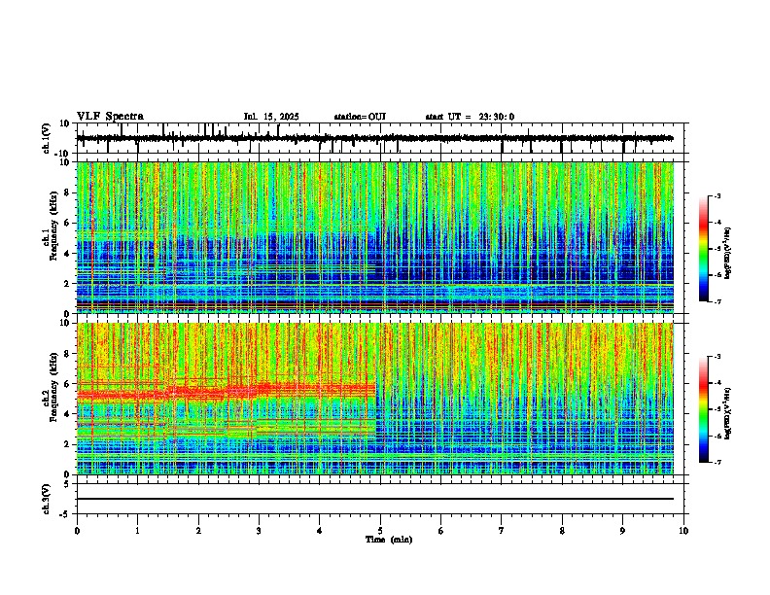Click inside the ch.2 spectrogram panel
Viewport: 770px width, 595px height.
(x=375, y=399)
